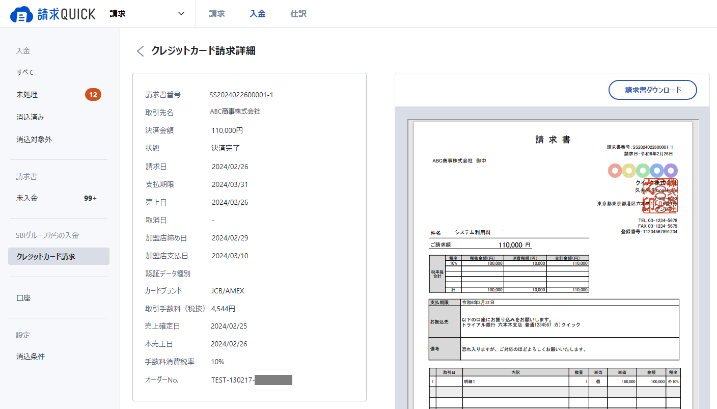Open 消込条件 settings
This screenshot has width=717, height=409.
[x=31, y=357]
